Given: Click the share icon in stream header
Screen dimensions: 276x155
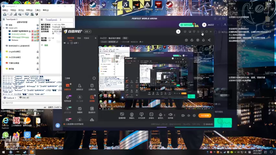Looking at the screenshot, I should (x=209, y=40).
